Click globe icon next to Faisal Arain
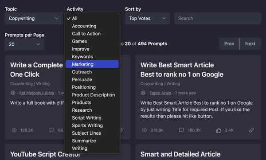 [x=143, y=93]
